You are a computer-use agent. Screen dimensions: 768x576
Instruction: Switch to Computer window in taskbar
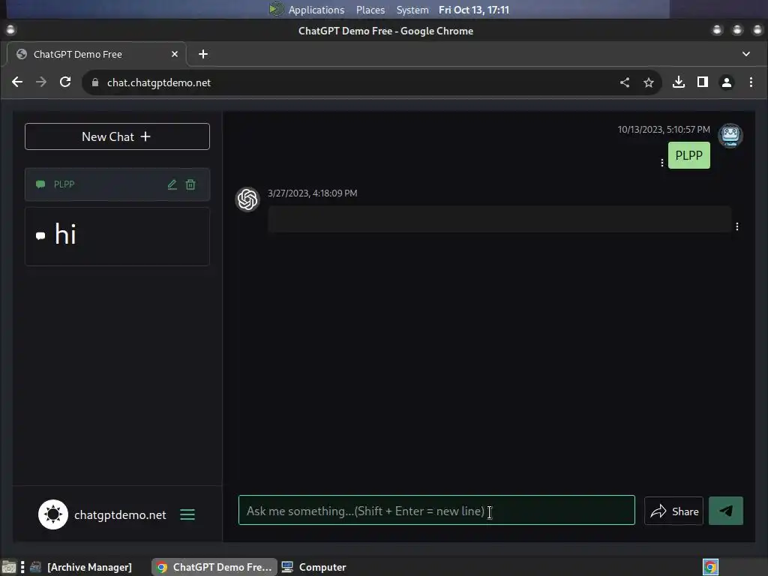pyautogui.click(x=314, y=567)
